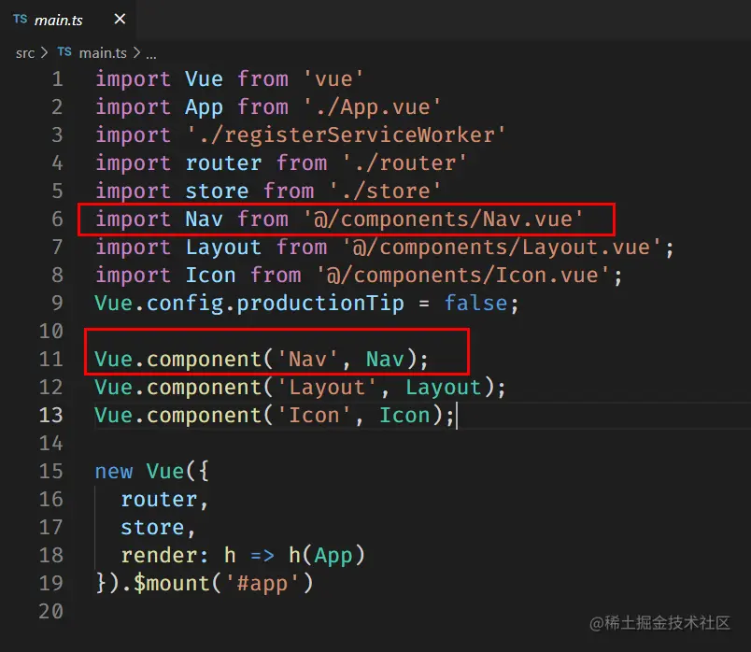
Task: Click the store identifier on line 5
Action: click(x=217, y=191)
